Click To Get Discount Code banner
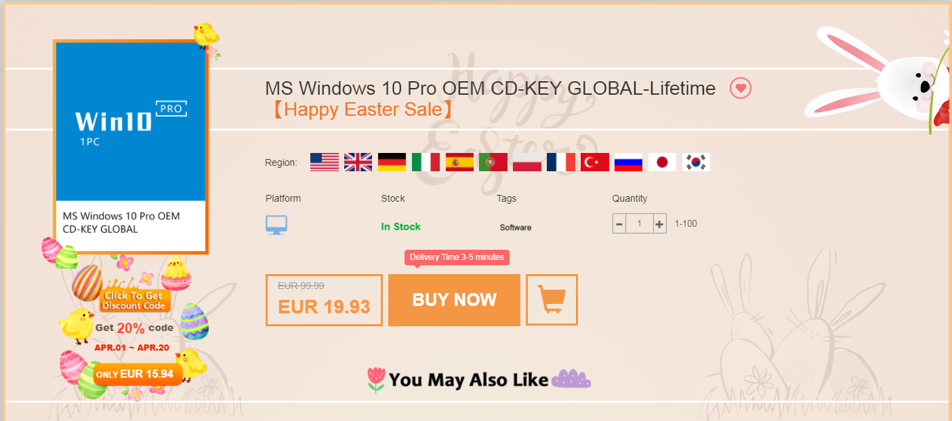 pos(133,301)
